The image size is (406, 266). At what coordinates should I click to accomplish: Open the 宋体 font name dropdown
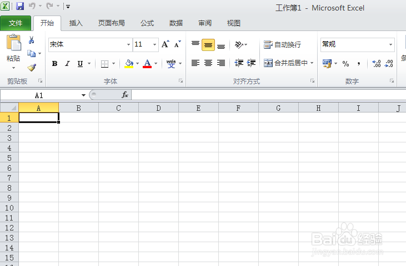128,44
